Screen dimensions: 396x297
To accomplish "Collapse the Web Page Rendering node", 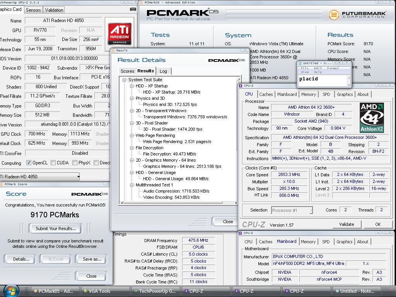I will (131, 135).
